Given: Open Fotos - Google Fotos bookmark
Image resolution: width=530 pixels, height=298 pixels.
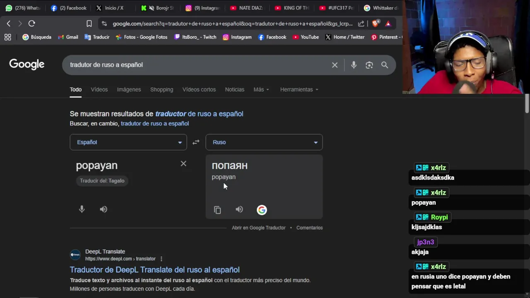Looking at the screenshot, I should click(x=142, y=37).
